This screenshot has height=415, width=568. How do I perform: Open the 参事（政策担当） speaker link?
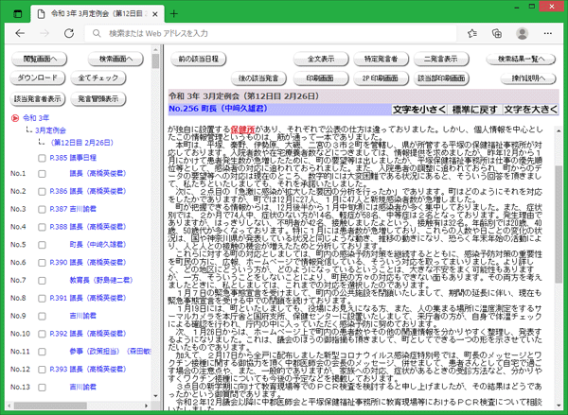pos(110,352)
